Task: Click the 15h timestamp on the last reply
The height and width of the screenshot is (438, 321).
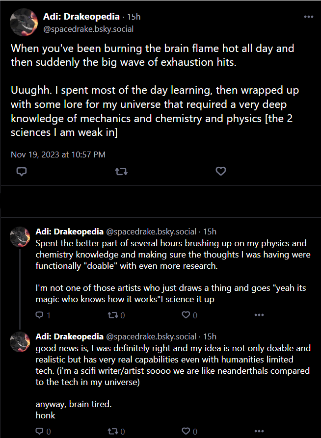Action: pyautogui.click(x=210, y=336)
